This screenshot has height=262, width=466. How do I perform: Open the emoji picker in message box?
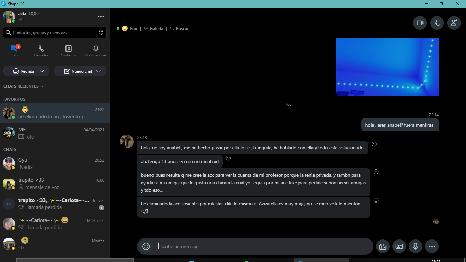pos(146,246)
